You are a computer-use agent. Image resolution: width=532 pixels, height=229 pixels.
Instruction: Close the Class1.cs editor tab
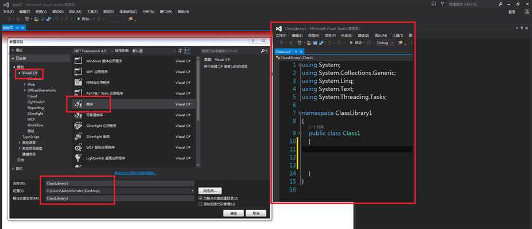point(301,52)
